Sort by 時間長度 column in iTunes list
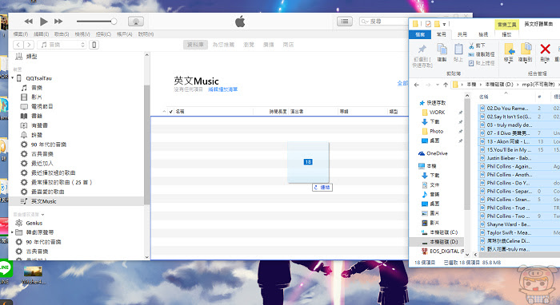Image resolution: width=560 pixels, height=305 pixels. click(x=278, y=112)
